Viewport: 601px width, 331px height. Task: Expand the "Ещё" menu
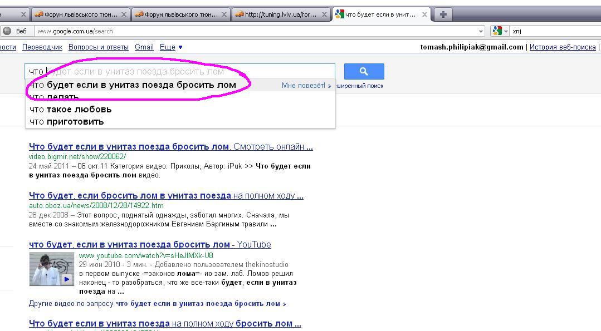point(171,47)
